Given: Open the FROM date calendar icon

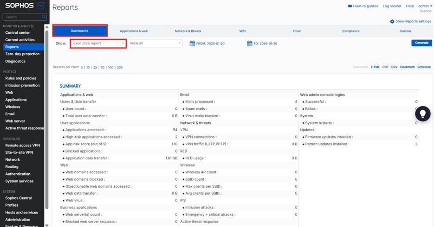Looking at the screenshot, I should [x=193, y=43].
